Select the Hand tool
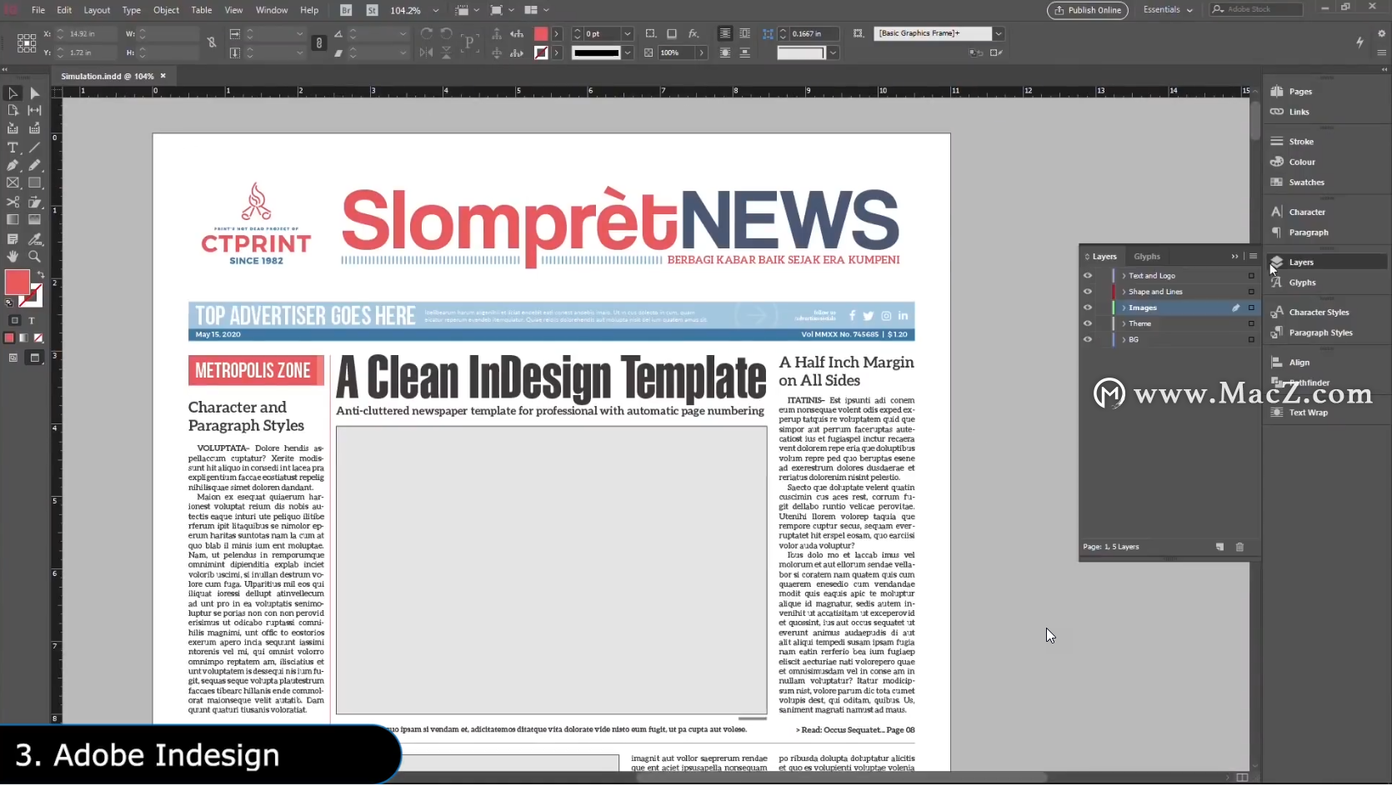This screenshot has height=786, width=1392. tap(13, 256)
